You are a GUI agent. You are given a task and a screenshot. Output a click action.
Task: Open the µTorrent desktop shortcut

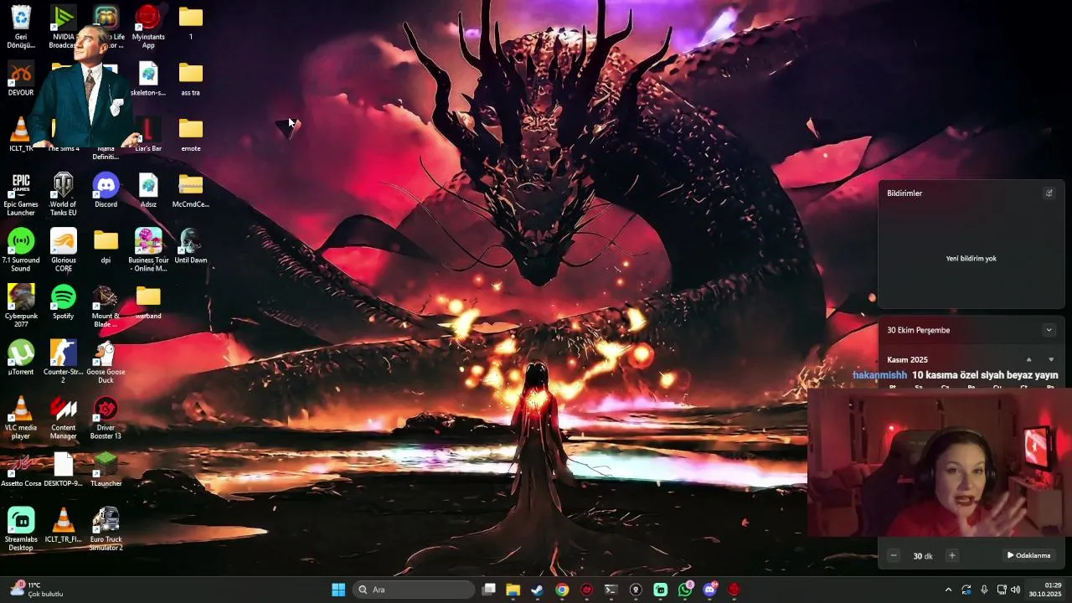point(21,358)
